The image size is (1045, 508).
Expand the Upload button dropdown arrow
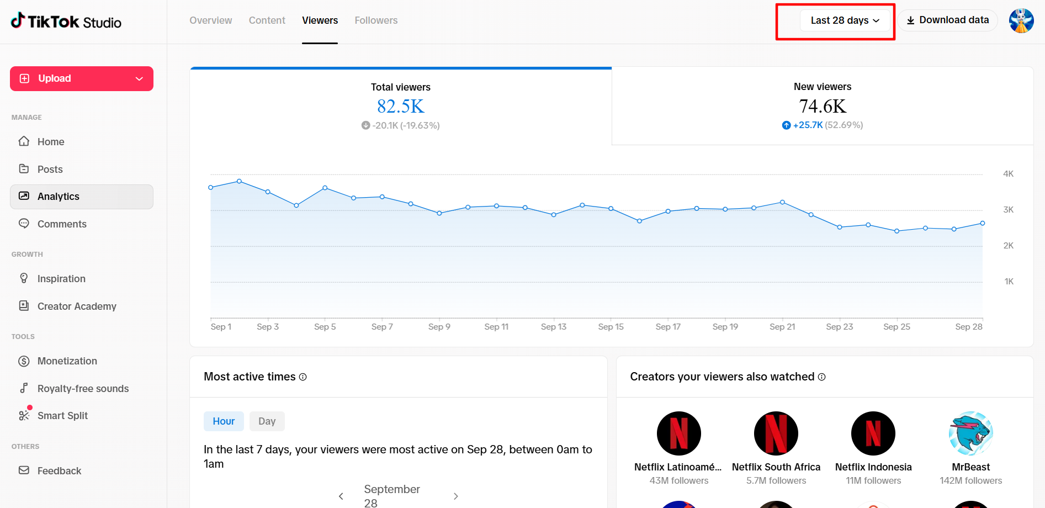click(139, 79)
